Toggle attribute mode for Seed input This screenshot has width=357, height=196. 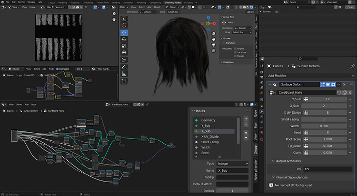pos(306,132)
